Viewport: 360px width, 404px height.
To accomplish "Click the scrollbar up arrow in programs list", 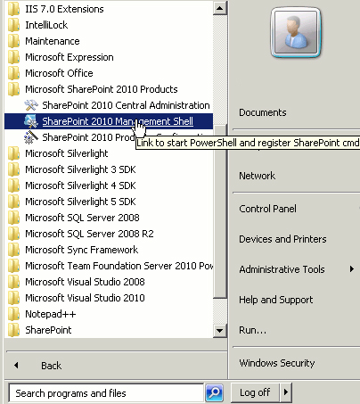I will [220, 8].
